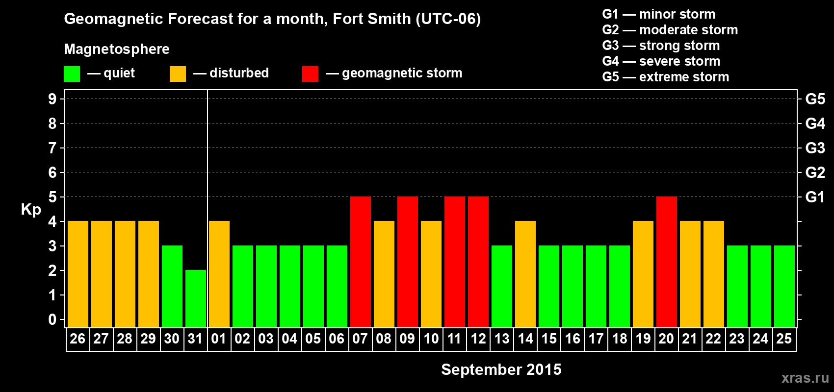Click the 'G2 — moderate storm' legend line
834x392 pixels.
(670, 30)
